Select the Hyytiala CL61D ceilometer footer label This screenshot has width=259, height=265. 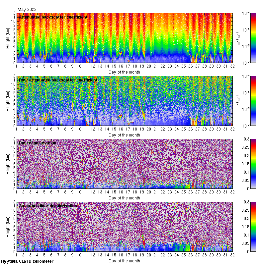click(x=27, y=261)
